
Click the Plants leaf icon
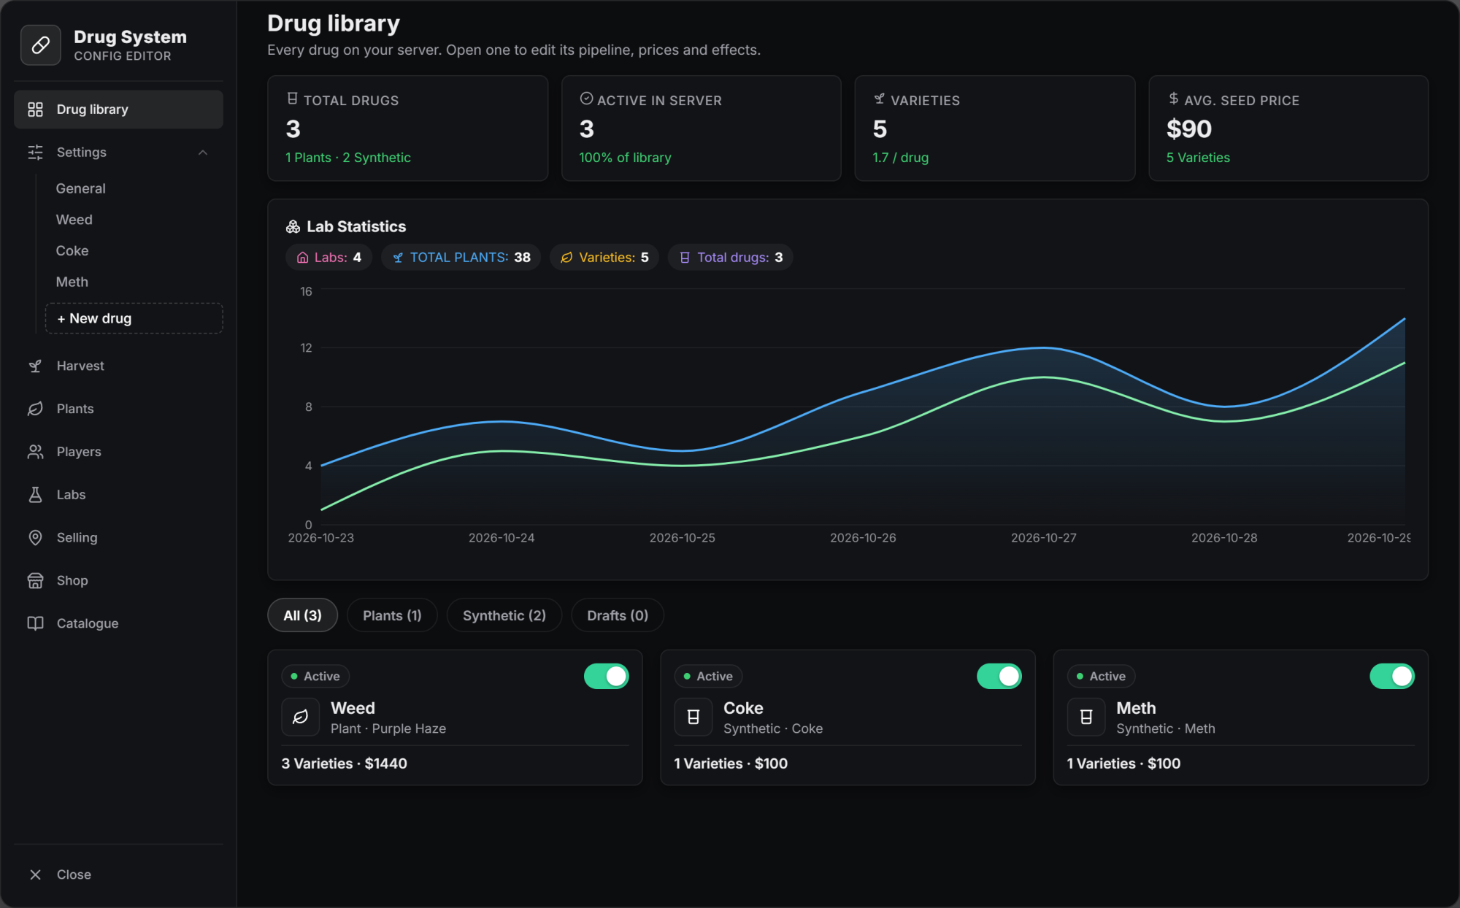coord(35,409)
